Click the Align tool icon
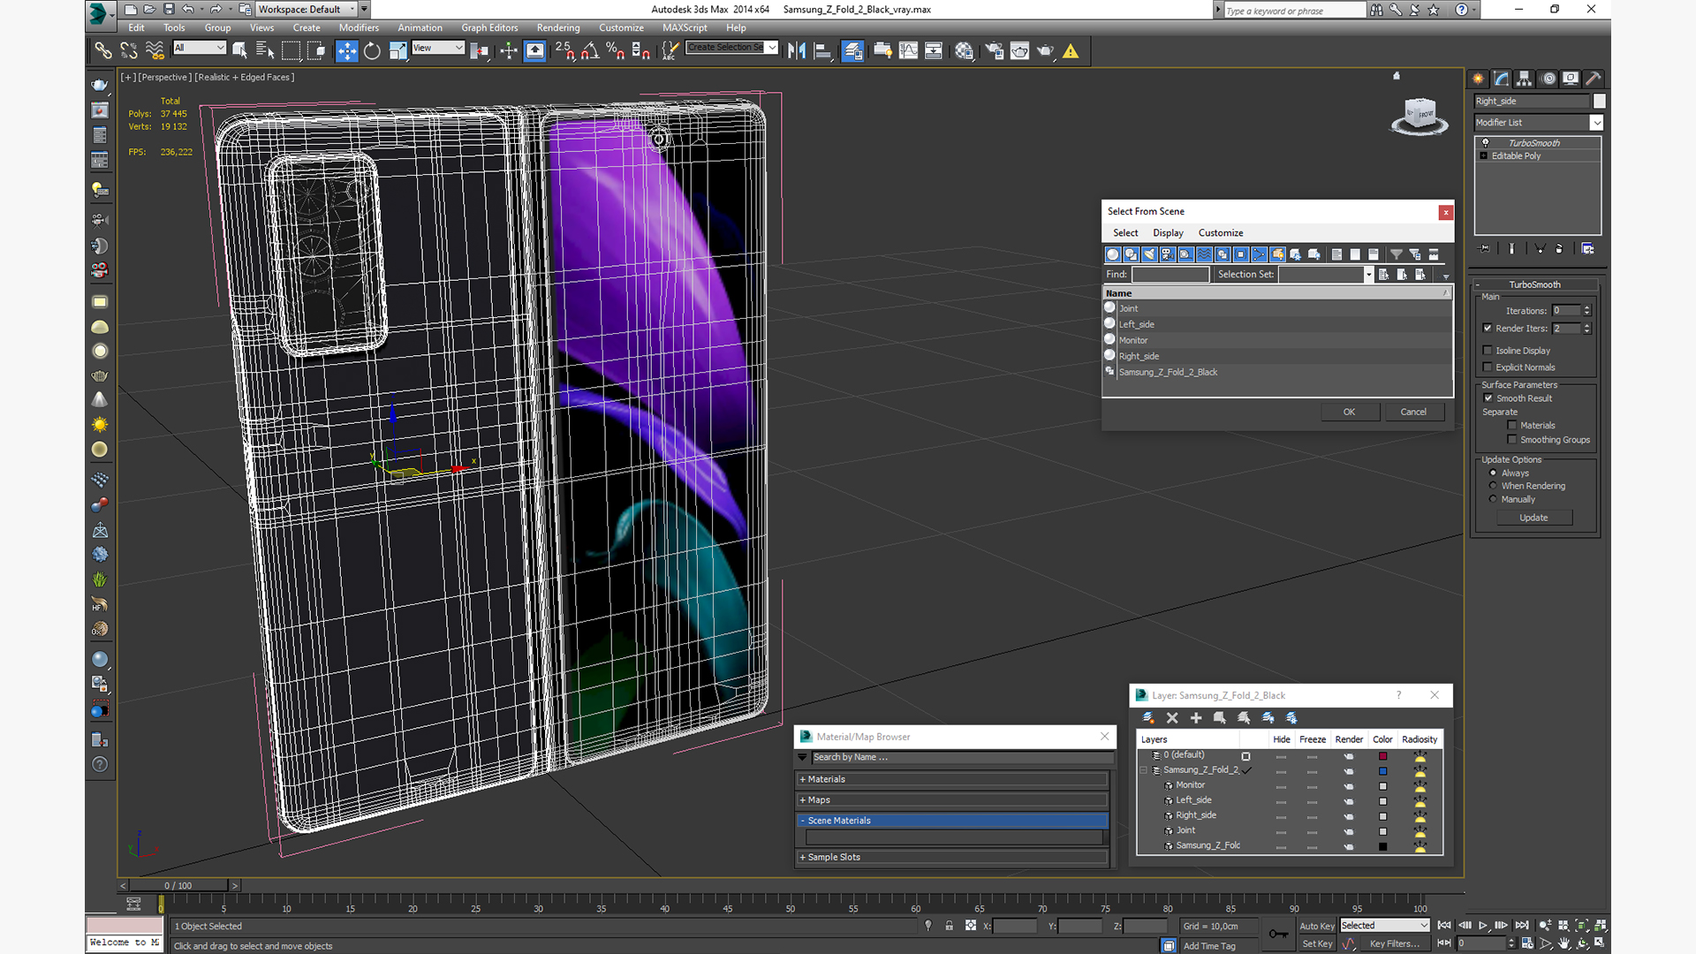1696x954 pixels. coord(822,51)
